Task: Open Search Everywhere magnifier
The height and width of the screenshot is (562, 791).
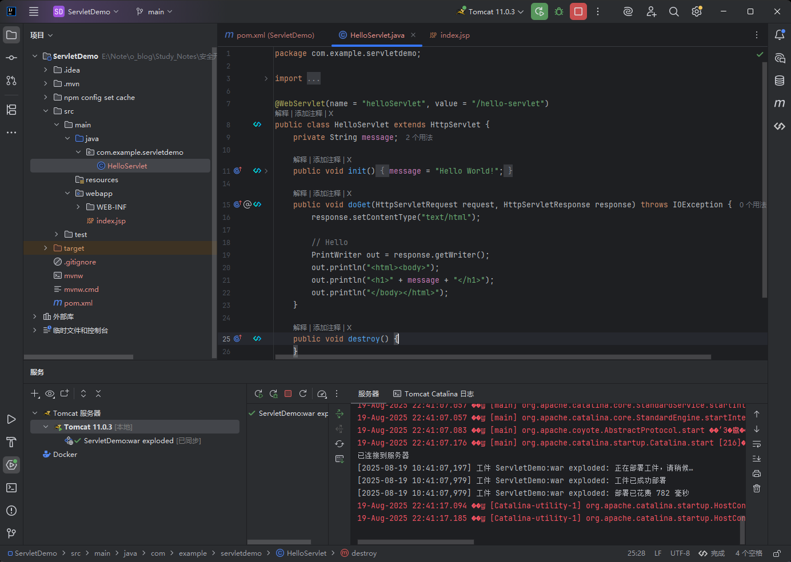Action: click(674, 11)
